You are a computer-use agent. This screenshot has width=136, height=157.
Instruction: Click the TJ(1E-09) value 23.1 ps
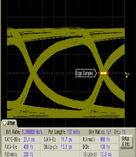(x=29, y=140)
